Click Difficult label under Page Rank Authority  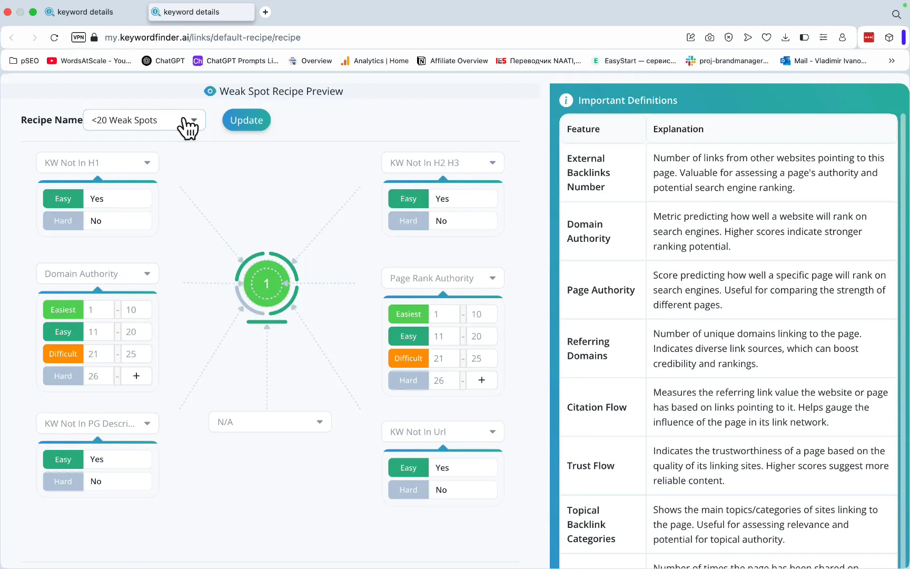click(x=409, y=358)
